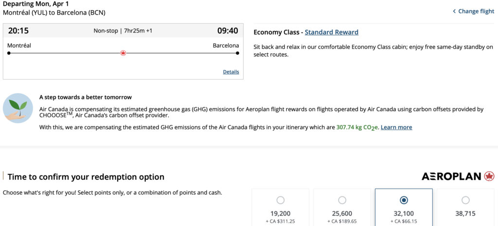Pick the 38,715 points-only radio option
The width and height of the screenshot is (498, 226).
pos(465,200)
